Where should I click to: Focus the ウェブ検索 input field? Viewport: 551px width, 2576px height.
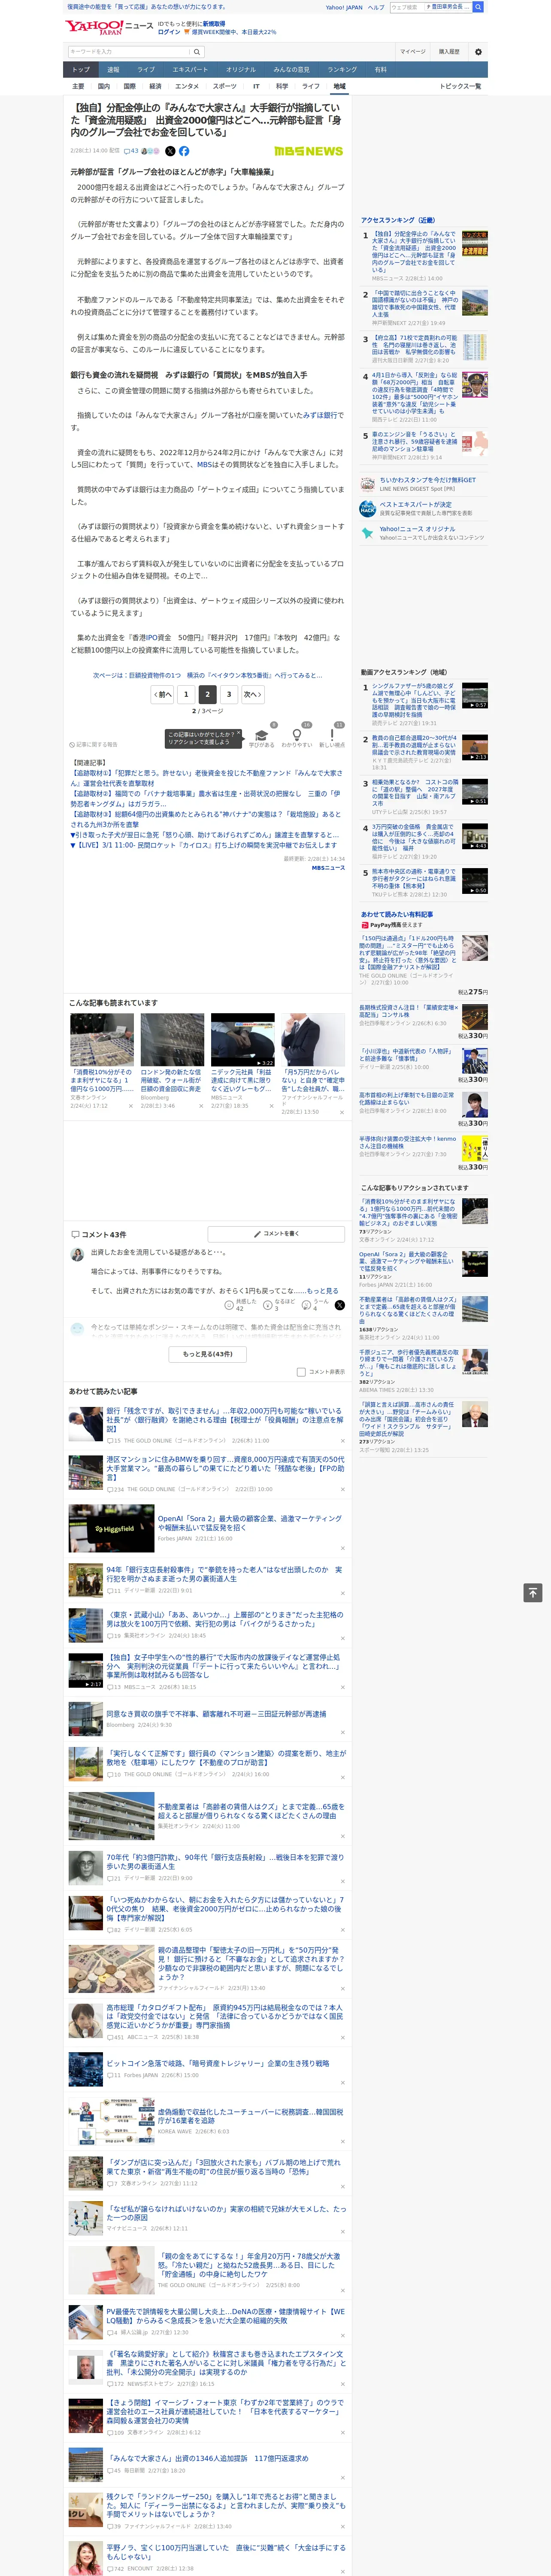click(406, 7)
